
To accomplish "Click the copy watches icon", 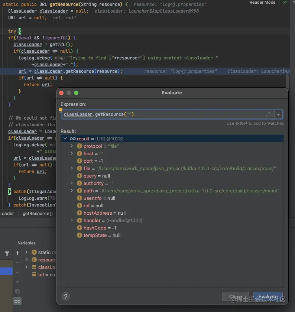I will [17, 291].
